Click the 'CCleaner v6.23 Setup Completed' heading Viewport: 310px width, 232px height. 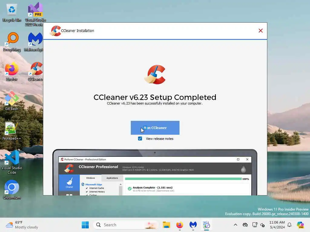(x=155, y=97)
